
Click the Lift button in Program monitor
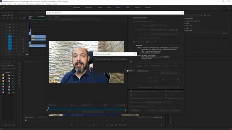tap(108, 125)
